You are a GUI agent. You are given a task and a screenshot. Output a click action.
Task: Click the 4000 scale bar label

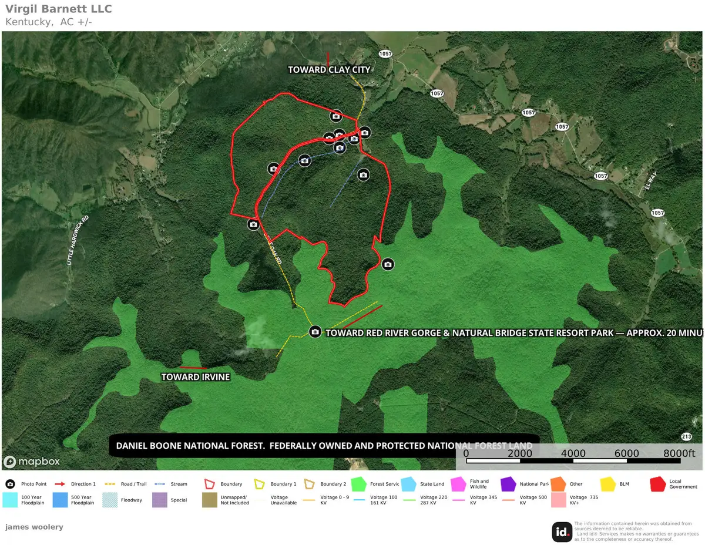click(573, 453)
